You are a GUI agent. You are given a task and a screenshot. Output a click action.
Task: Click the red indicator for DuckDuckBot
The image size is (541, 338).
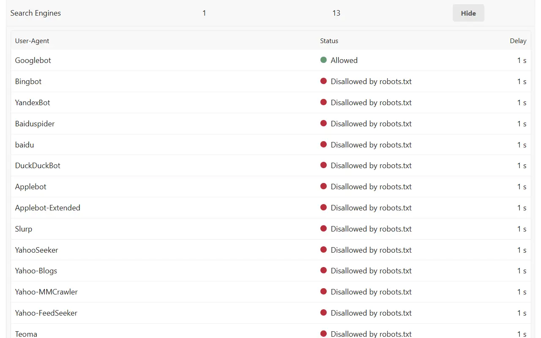click(323, 165)
